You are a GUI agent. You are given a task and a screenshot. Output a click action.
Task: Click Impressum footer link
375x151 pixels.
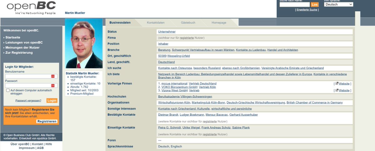27,148
